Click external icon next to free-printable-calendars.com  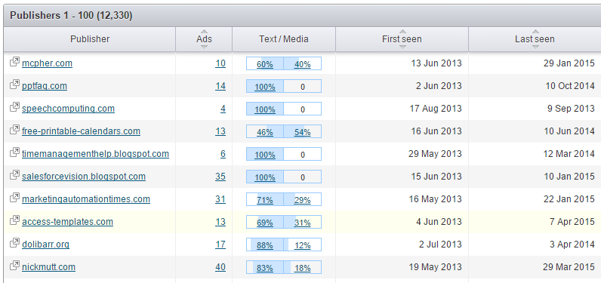click(x=14, y=130)
